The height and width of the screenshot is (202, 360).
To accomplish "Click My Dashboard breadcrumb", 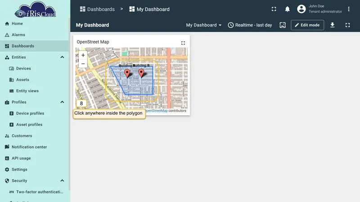I will pos(149,9).
